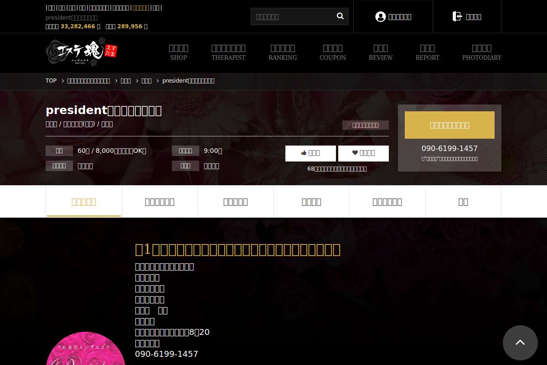
Task: Click the エステ魂 site logo
Action: 82,53
